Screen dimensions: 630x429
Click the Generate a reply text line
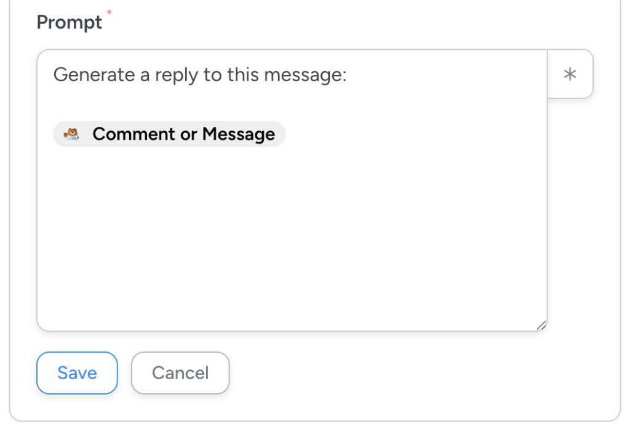pos(200,74)
